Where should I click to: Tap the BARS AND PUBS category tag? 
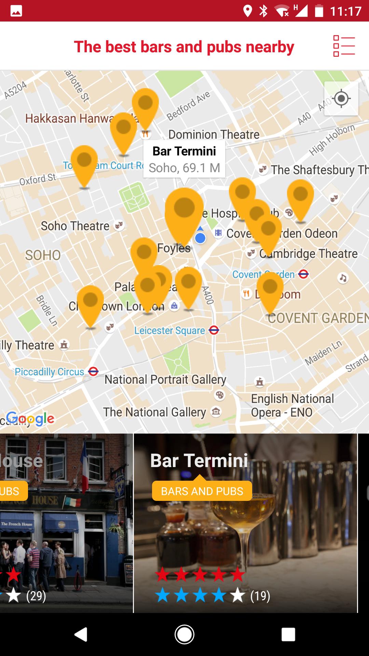click(202, 491)
